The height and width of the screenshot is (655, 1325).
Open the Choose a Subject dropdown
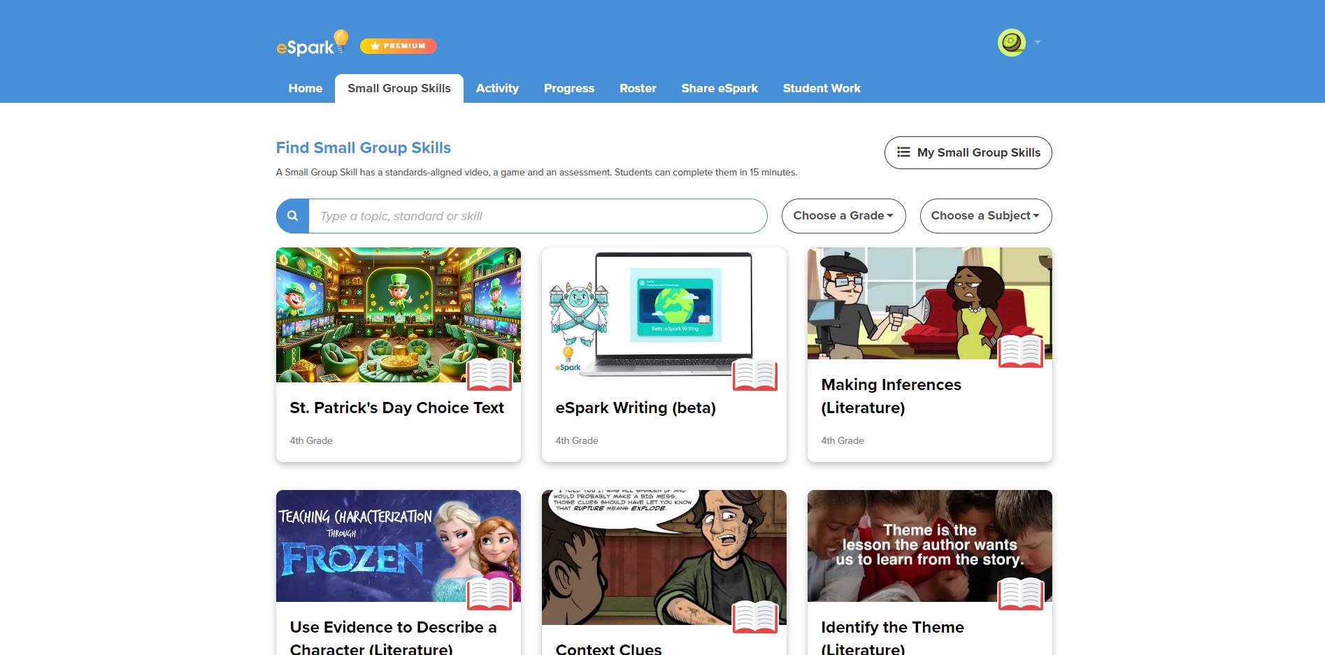click(x=986, y=216)
